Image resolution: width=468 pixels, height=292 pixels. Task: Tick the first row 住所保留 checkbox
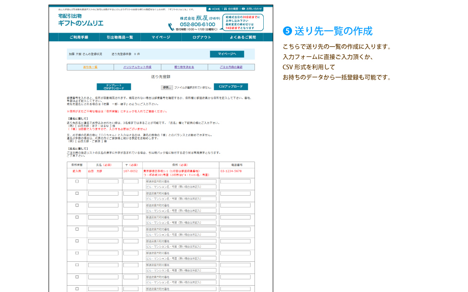point(77,182)
